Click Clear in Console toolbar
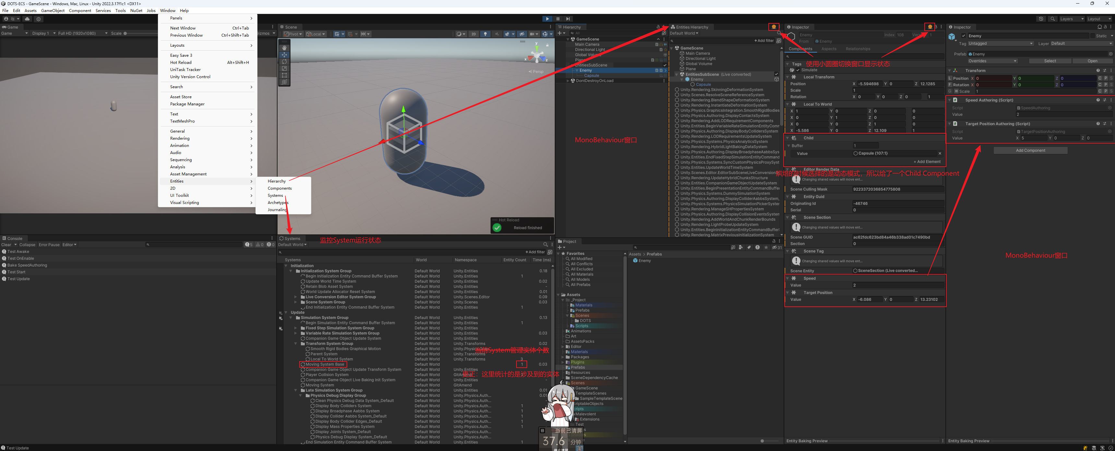Image resolution: width=1115 pixels, height=451 pixels. [6, 245]
